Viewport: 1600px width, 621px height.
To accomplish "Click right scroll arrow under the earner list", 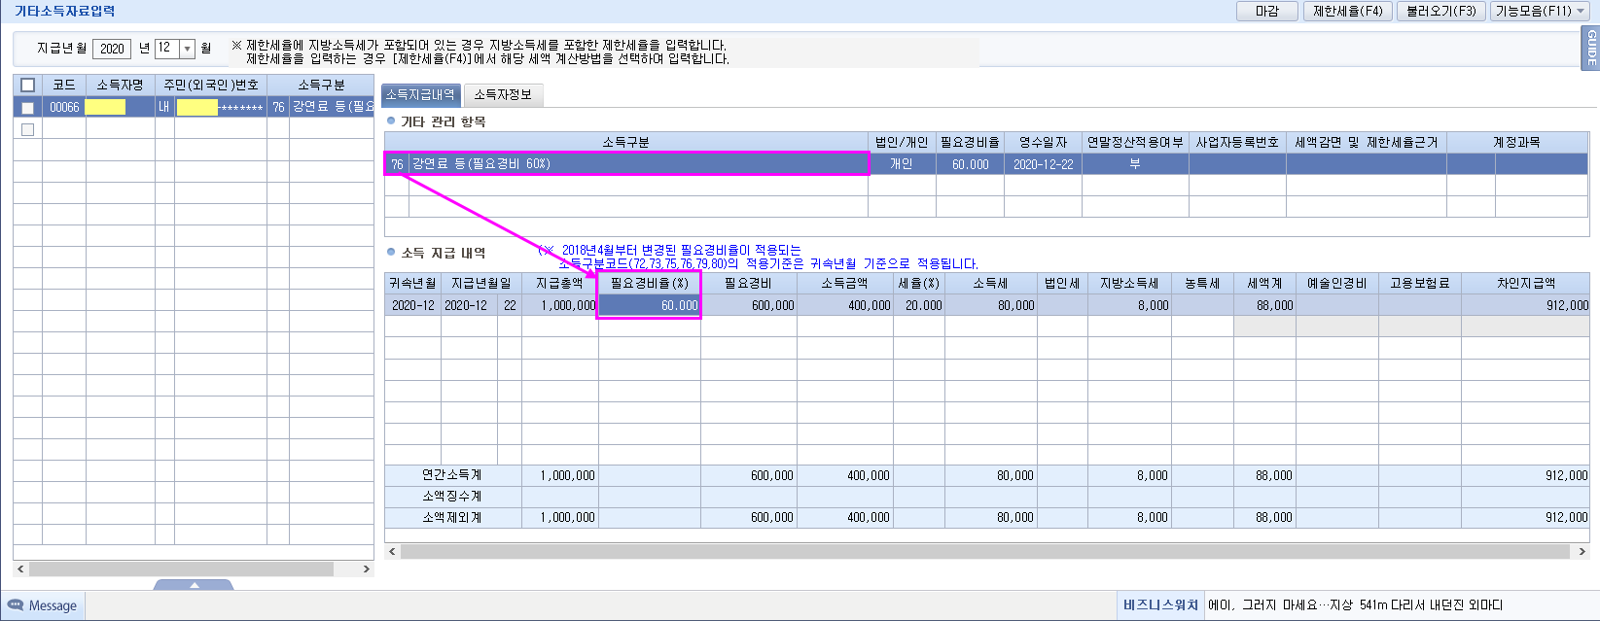I will point(366,569).
